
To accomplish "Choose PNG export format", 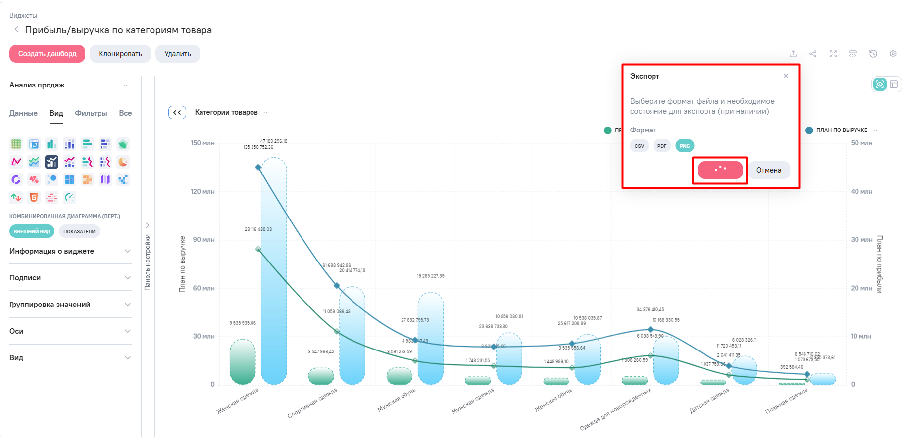I will click(x=685, y=146).
